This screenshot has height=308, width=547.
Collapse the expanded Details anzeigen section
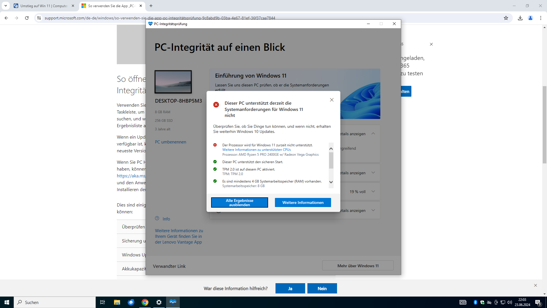click(x=373, y=133)
